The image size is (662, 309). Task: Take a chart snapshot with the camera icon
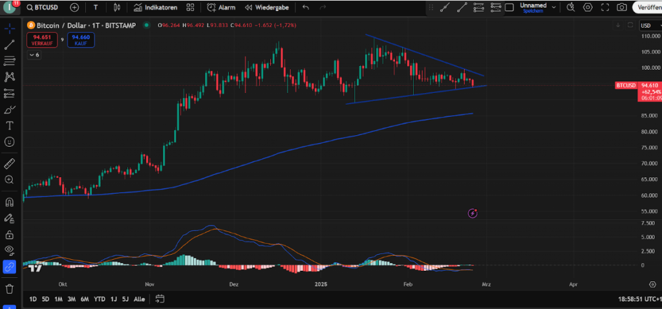point(621,7)
